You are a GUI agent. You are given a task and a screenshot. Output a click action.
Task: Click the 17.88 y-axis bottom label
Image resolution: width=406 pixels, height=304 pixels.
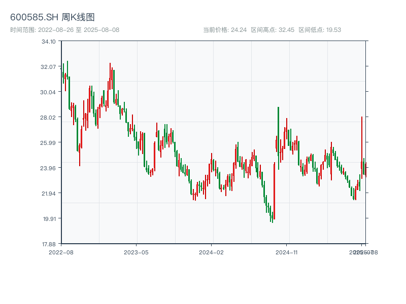tap(49, 244)
